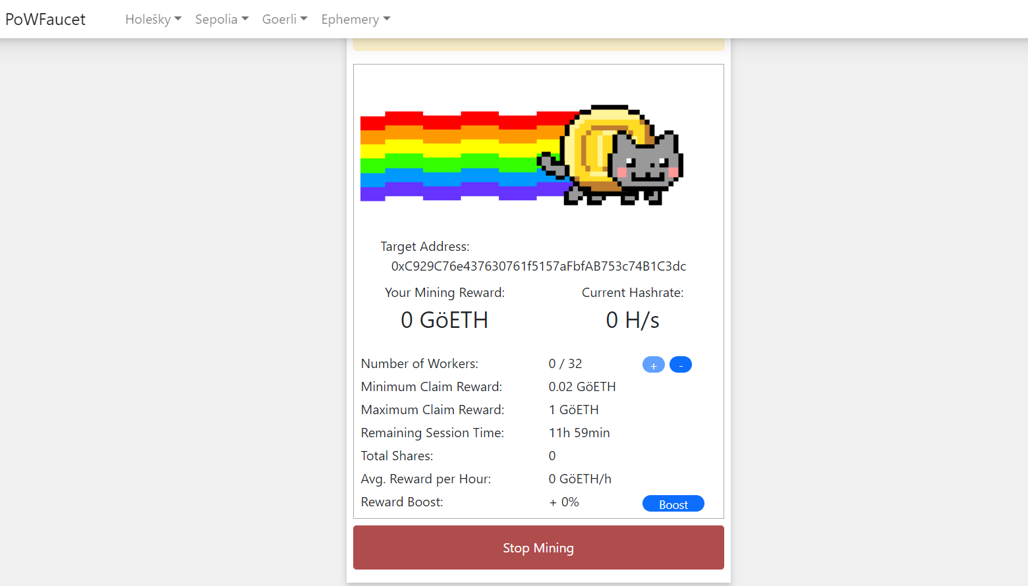The width and height of the screenshot is (1028, 586).
Task: Open the Ephemery network dropdown
Action: pyautogui.click(x=356, y=19)
